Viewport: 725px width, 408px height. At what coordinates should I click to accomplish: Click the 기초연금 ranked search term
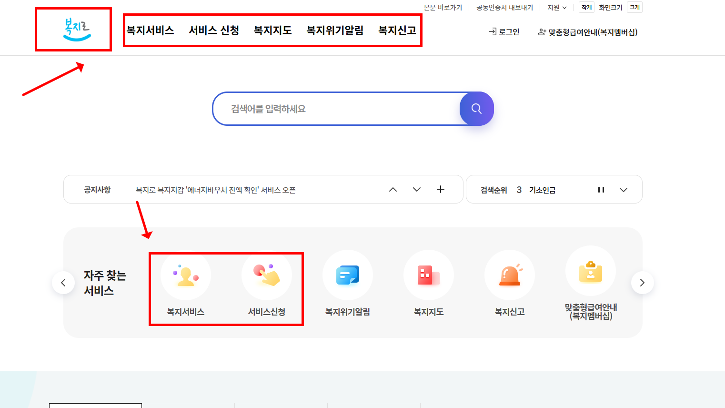[x=543, y=190]
